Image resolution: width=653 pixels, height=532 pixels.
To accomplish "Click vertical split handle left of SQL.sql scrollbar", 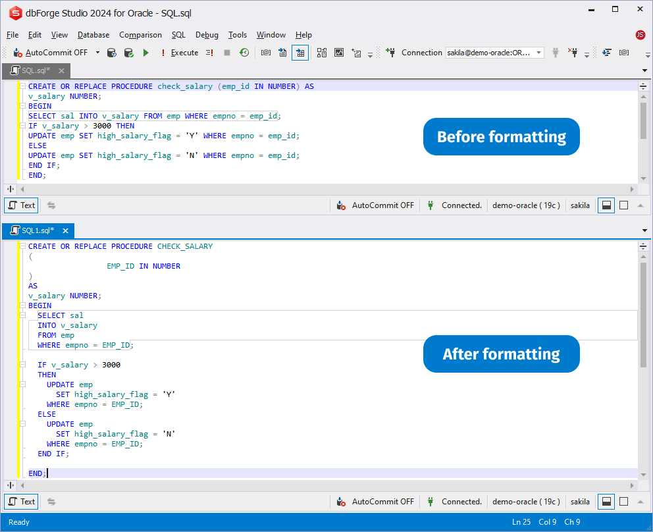I will pos(11,189).
